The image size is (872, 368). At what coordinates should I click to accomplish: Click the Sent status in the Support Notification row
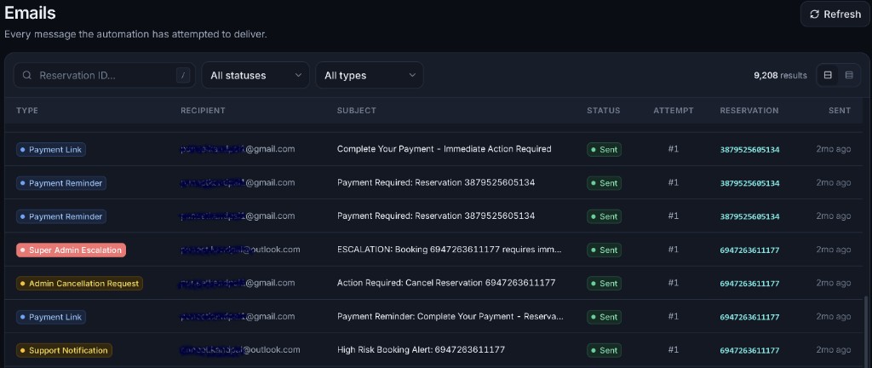pyautogui.click(x=604, y=350)
